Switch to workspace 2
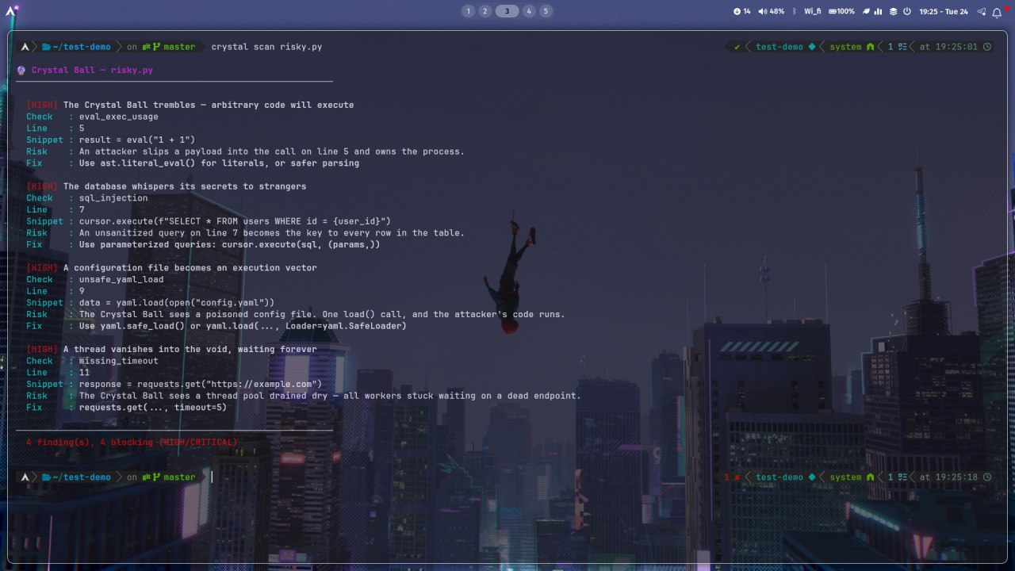 tap(485, 11)
